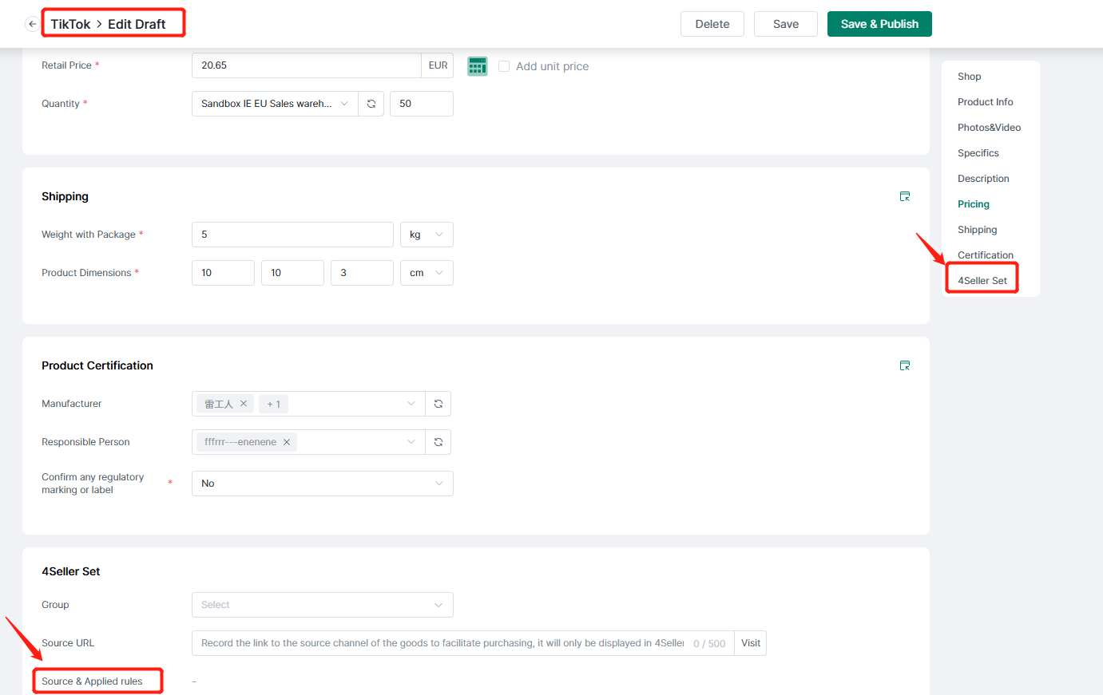Click the Save & Publish button

pyautogui.click(x=879, y=24)
